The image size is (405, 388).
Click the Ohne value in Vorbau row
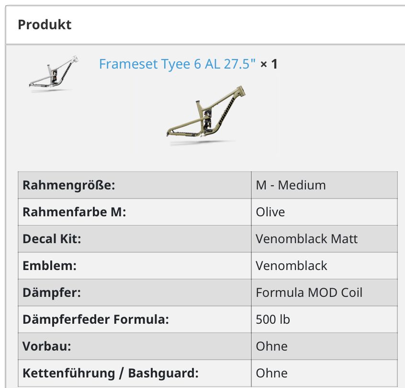[272, 346]
